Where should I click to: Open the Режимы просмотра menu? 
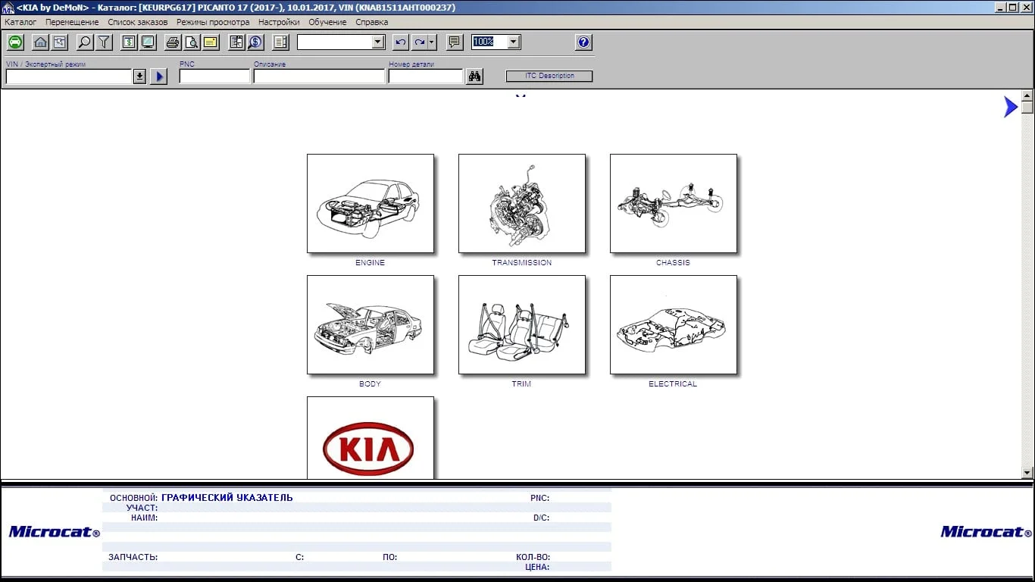[x=213, y=22]
